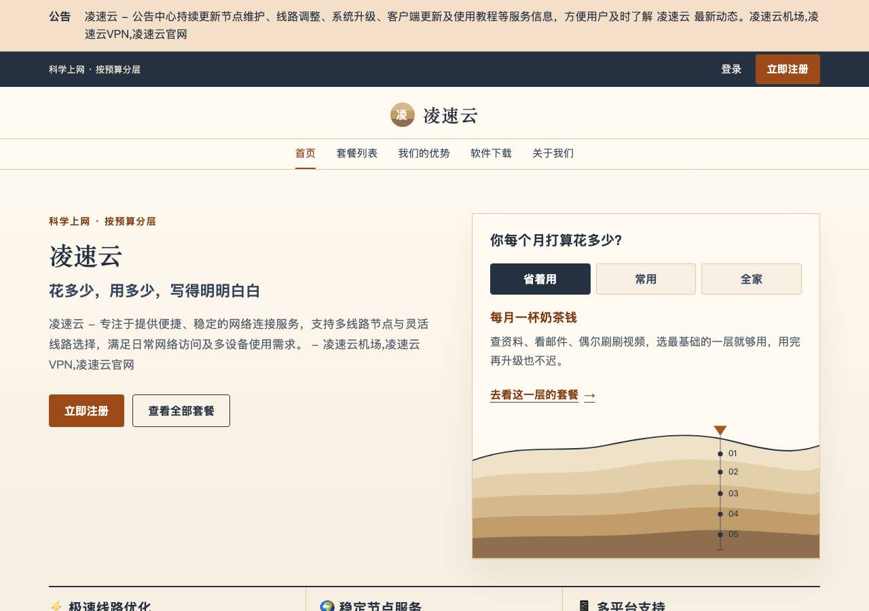Screen dimensions: 869x611
Task: Click the announcement banner text
Action: (451, 25)
